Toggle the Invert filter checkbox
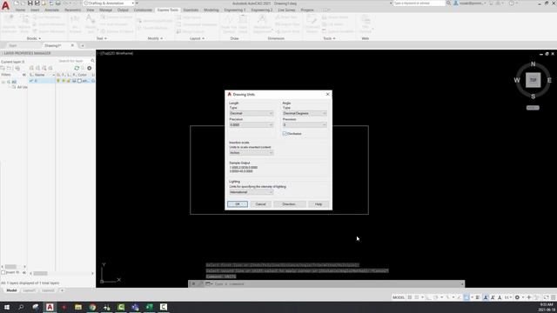Viewport: 557px width, 313px height. (3, 272)
